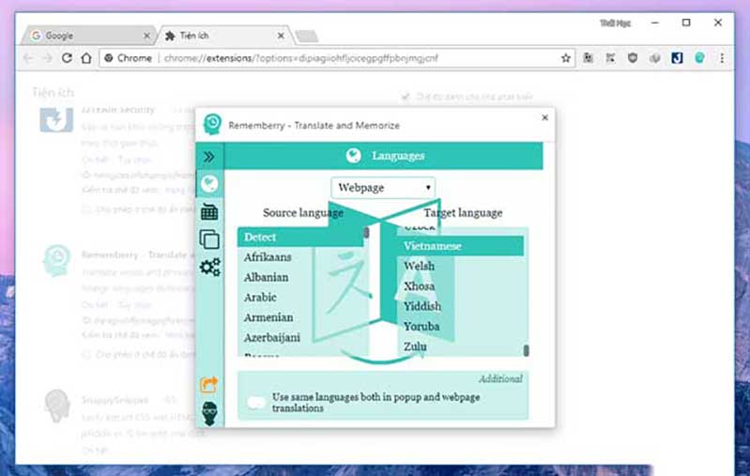
Task: Click the Rememberry brain logo in dialog header
Action: click(212, 124)
